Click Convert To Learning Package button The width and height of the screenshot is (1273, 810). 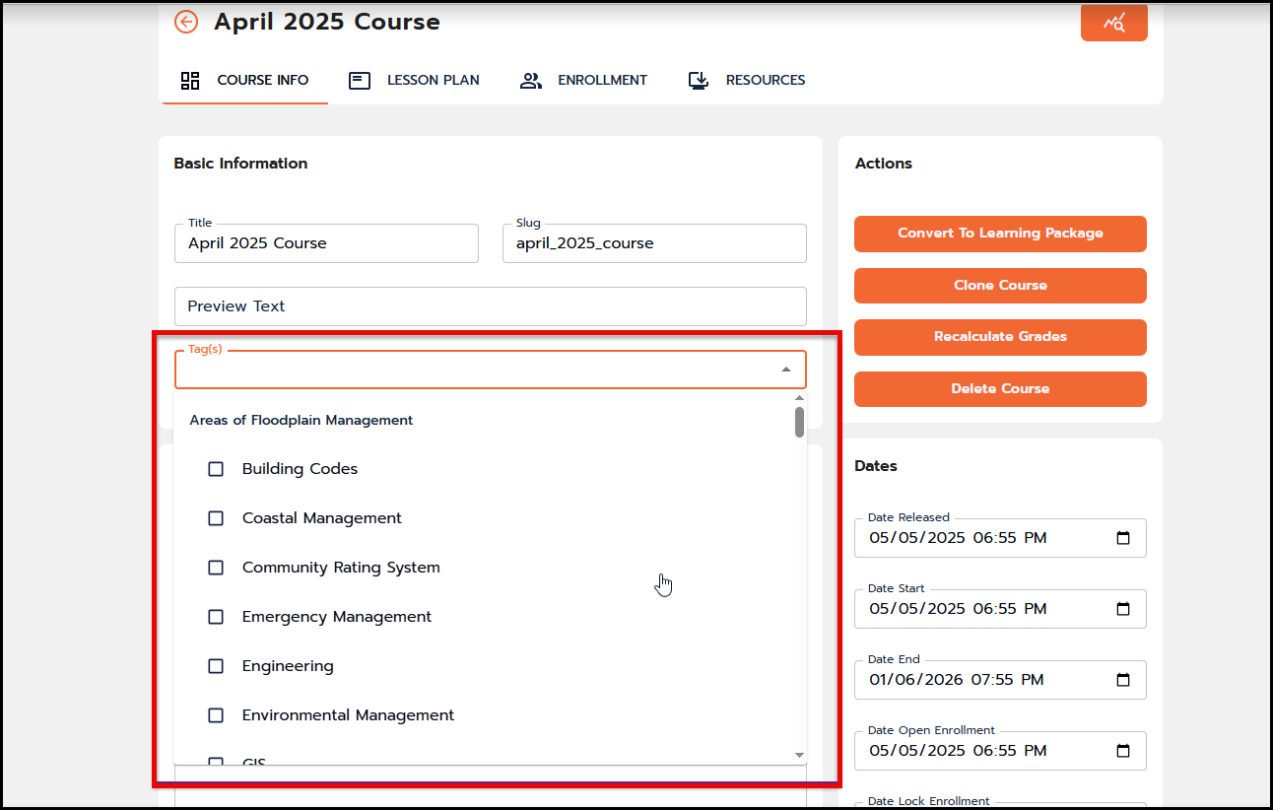pyautogui.click(x=1000, y=234)
